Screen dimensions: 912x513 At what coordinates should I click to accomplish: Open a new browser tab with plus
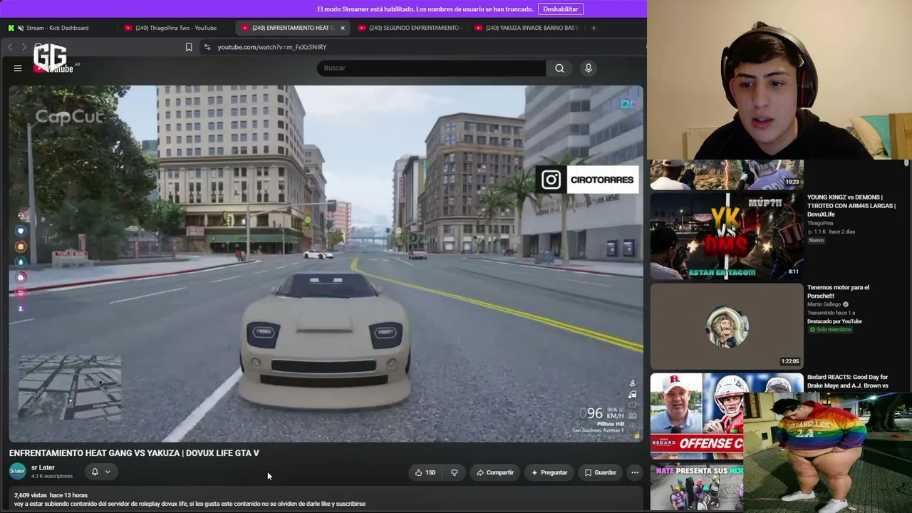(594, 28)
